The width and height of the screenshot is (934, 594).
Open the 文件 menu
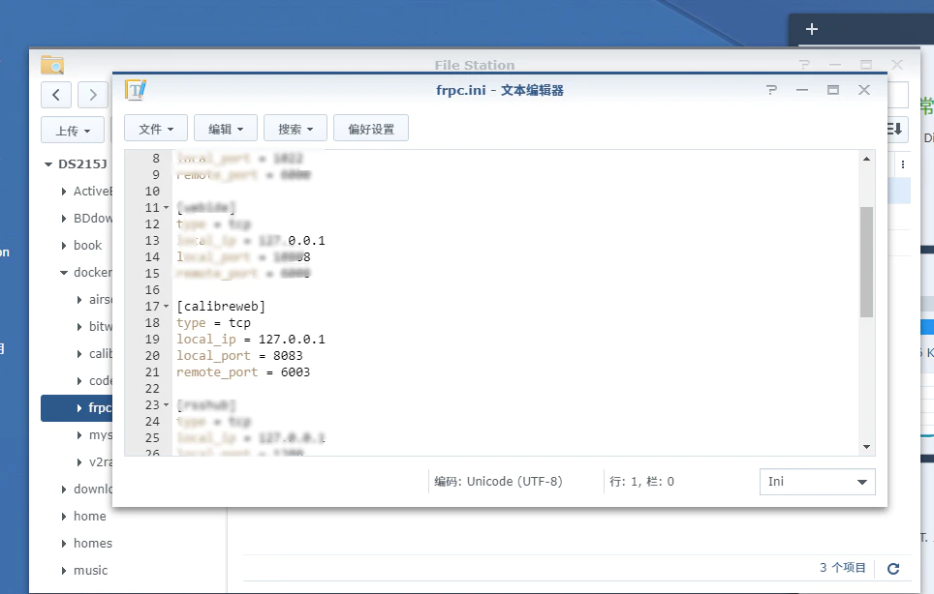(x=155, y=129)
